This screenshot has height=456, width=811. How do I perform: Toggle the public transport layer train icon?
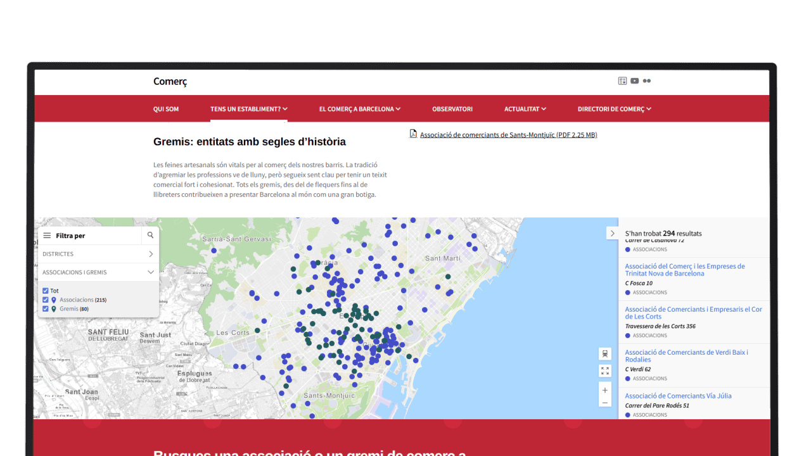click(605, 353)
